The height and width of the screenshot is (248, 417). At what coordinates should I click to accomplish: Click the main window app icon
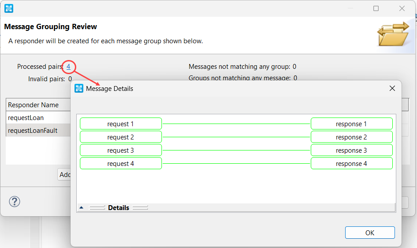point(9,8)
